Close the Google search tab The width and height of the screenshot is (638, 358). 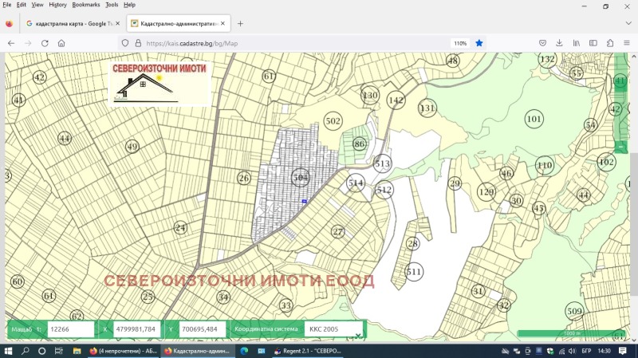pyautogui.click(x=117, y=24)
